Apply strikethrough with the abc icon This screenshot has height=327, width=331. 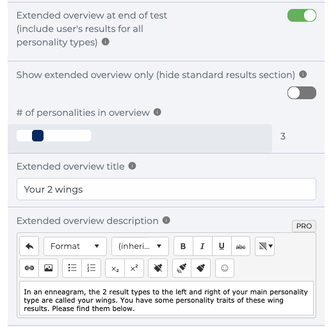pos(241,246)
